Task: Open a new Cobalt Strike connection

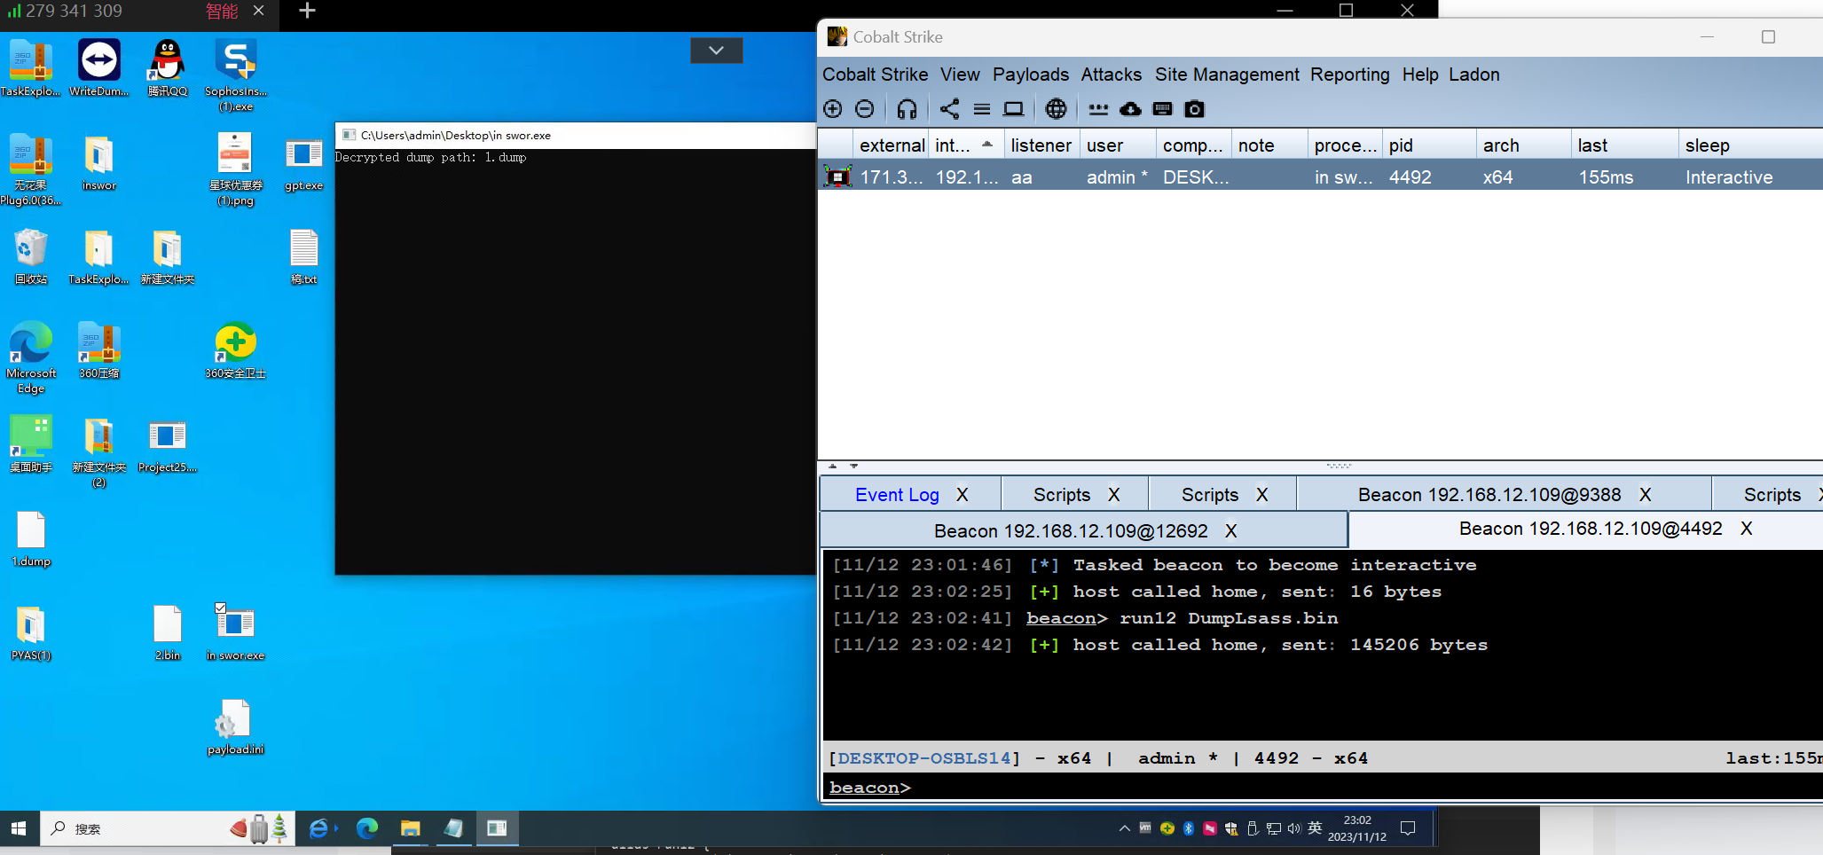Action: tap(832, 108)
